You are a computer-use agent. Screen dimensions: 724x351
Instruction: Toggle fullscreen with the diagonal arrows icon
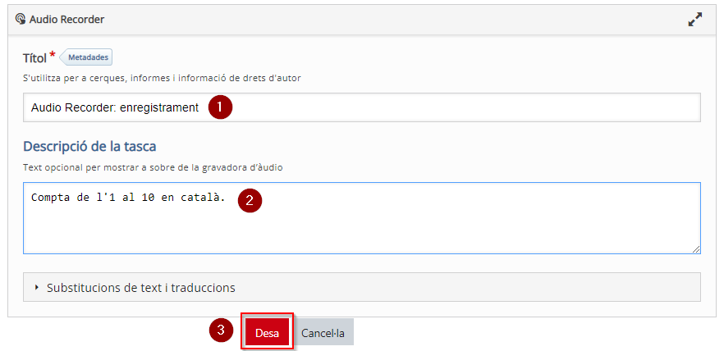click(695, 20)
